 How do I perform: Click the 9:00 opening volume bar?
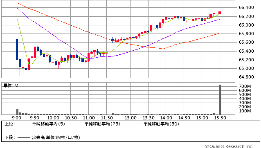pos(17,112)
